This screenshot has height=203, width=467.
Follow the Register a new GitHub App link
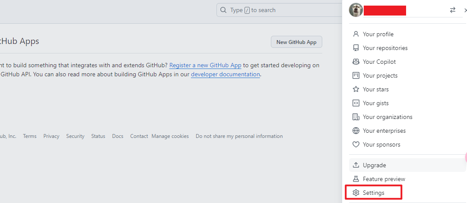(205, 66)
